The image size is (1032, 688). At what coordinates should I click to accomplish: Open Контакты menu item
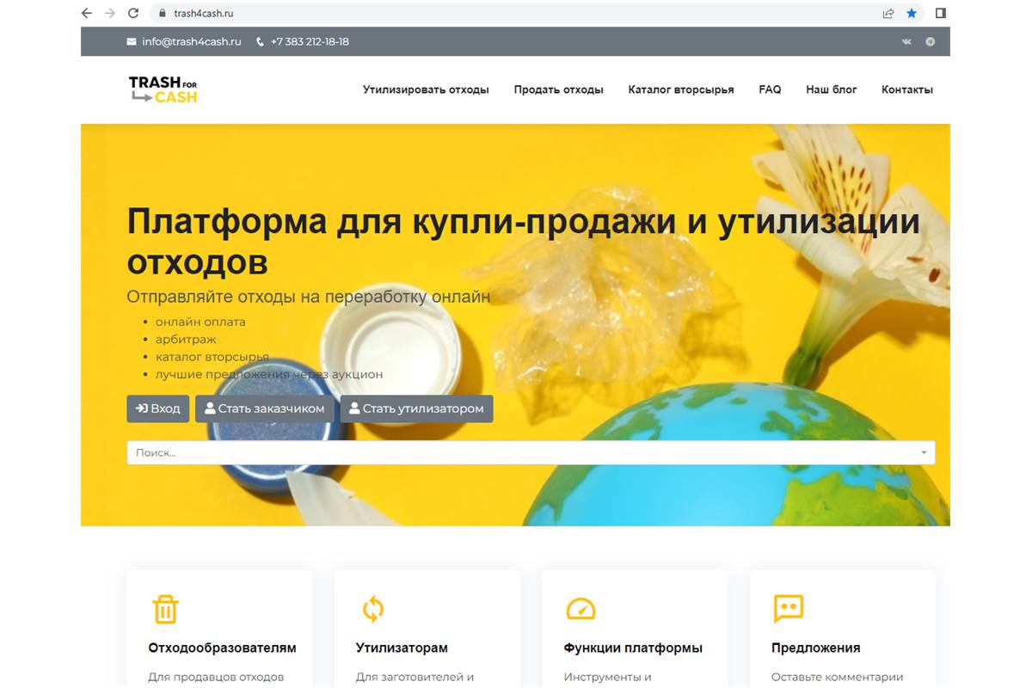point(907,89)
